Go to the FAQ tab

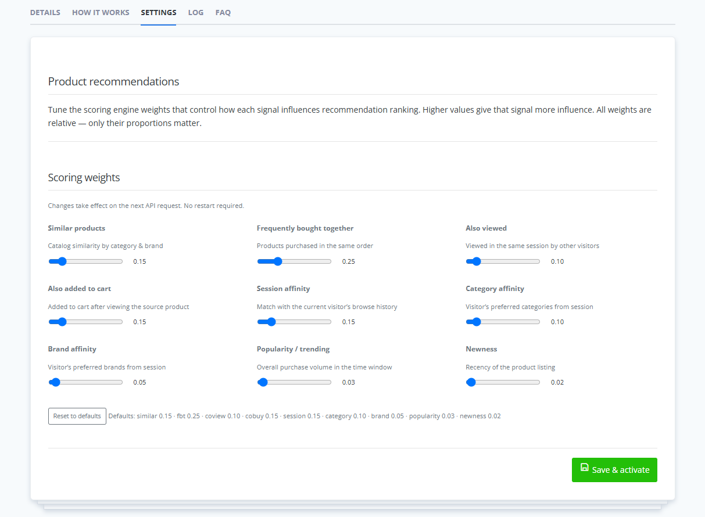click(x=223, y=12)
